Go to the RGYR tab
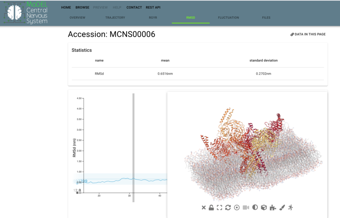 [153, 18]
